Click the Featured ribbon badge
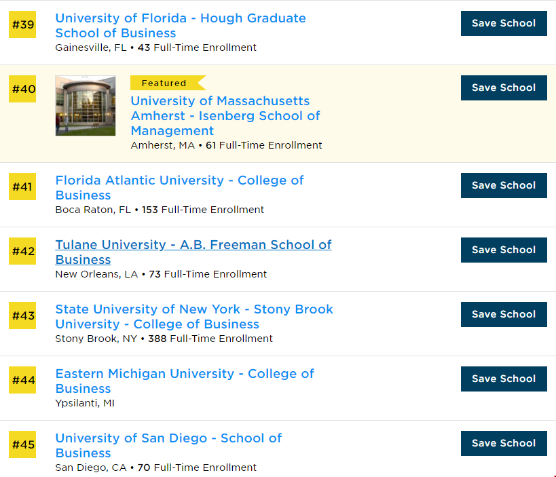This screenshot has width=556, height=477. click(x=168, y=83)
